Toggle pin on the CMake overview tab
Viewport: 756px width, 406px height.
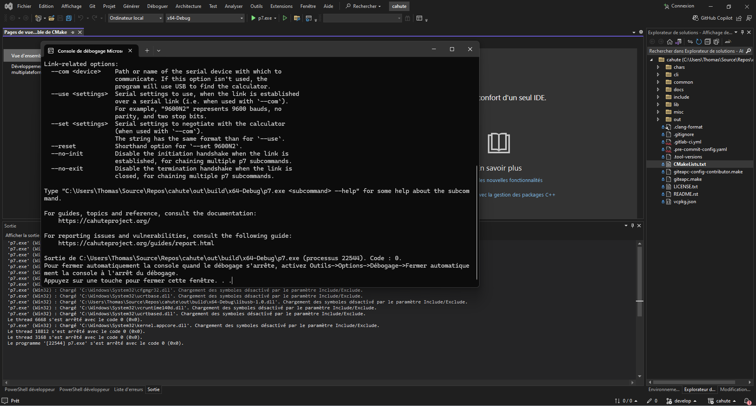(x=73, y=32)
